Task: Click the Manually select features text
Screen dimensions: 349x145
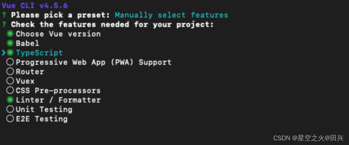Action: (171, 15)
